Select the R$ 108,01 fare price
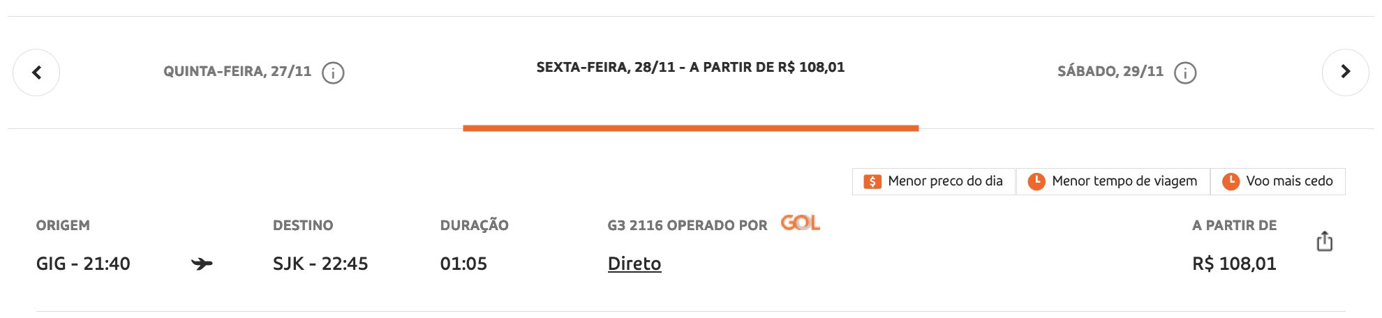 point(1233,264)
